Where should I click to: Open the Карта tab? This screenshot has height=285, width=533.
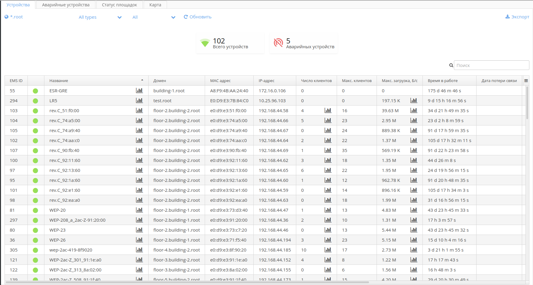(155, 5)
